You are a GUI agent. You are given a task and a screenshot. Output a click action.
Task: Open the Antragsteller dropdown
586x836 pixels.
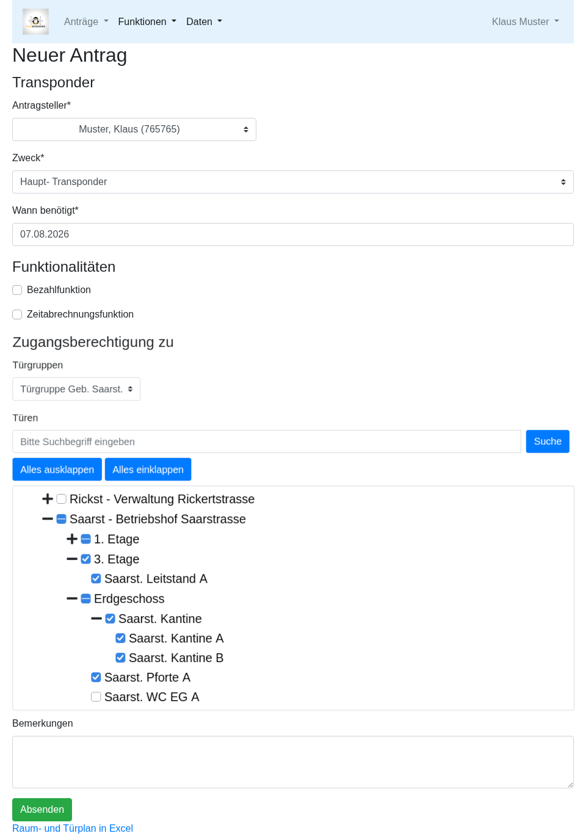coord(134,129)
